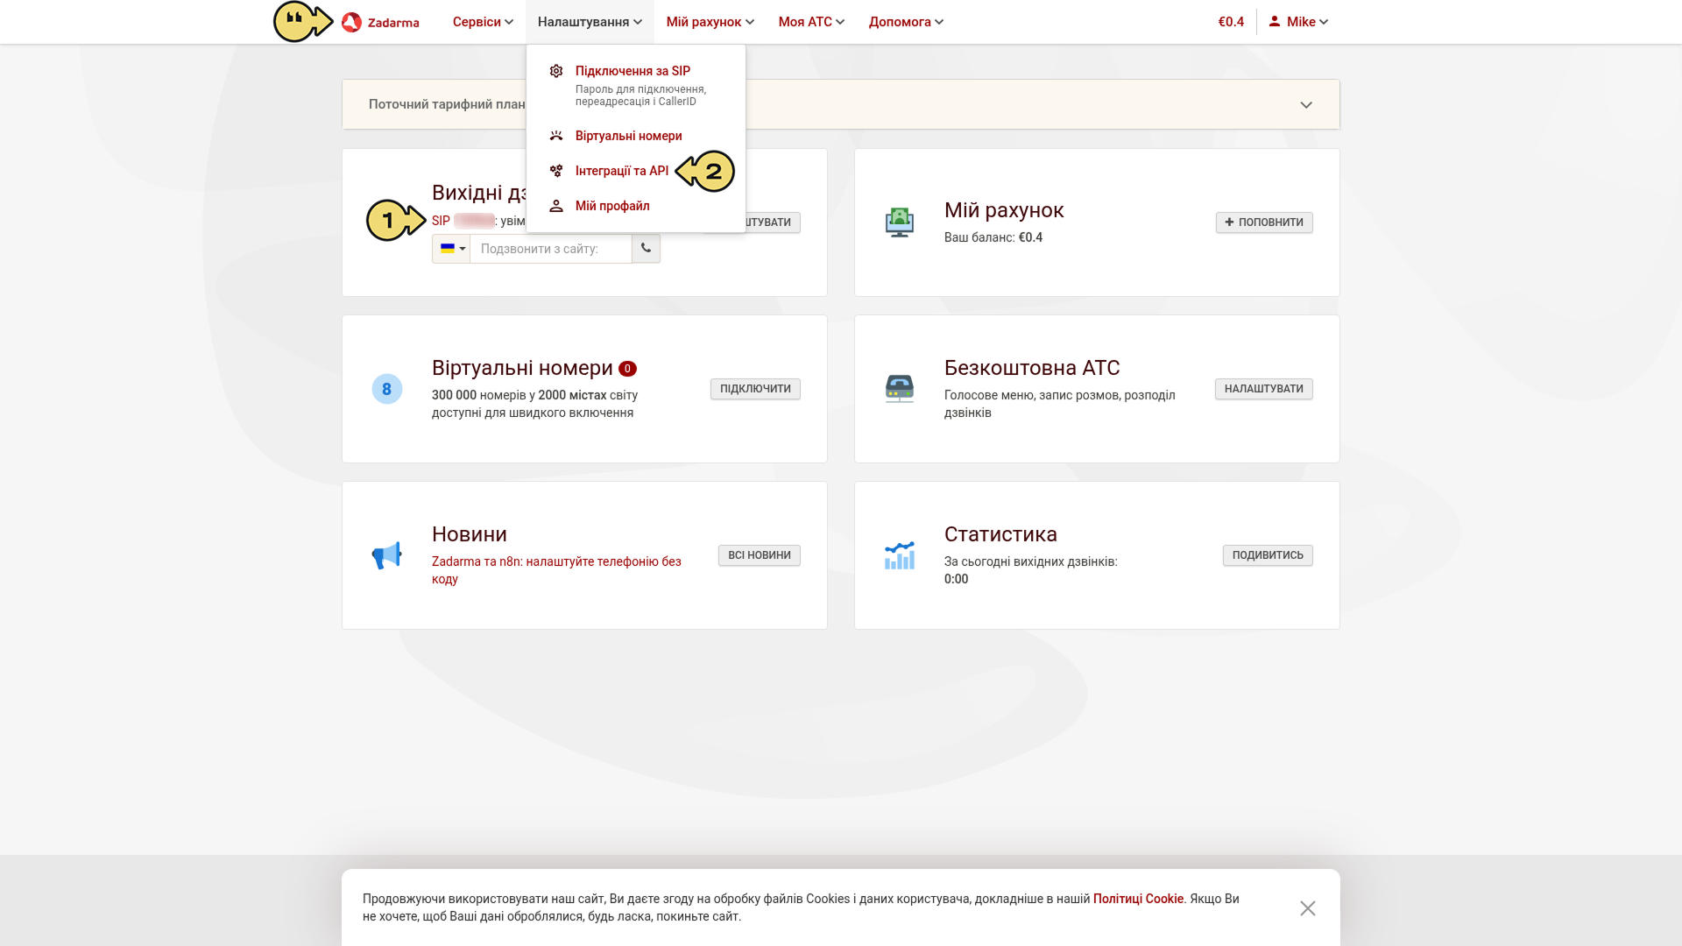The width and height of the screenshot is (1682, 946).
Task: Open the Сервіси menu
Action: pyautogui.click(x=483, y=22)
